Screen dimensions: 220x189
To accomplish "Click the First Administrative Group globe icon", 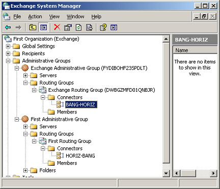I will pos(25,119).
